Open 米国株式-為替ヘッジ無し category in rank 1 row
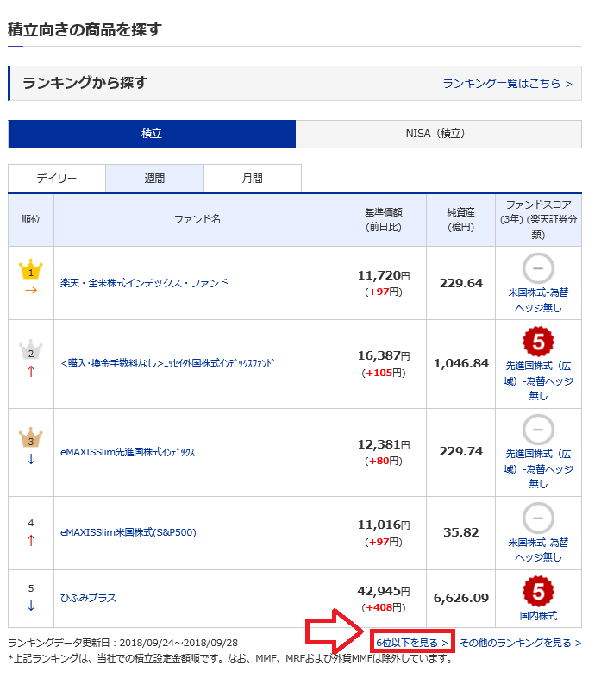Viewport: 601px width, 691px height. point(538,300)
